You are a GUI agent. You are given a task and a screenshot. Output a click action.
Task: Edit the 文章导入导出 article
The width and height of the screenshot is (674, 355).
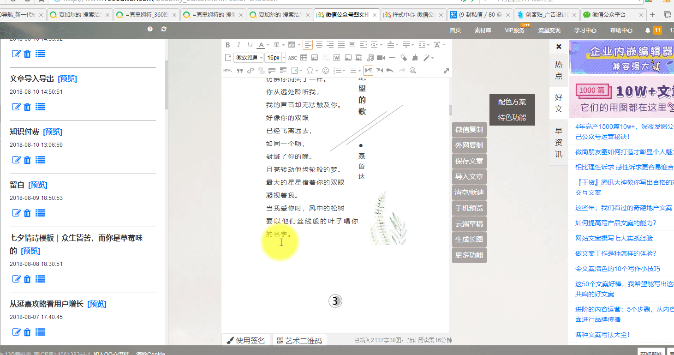pyautogui.click(x=16, y=107)
